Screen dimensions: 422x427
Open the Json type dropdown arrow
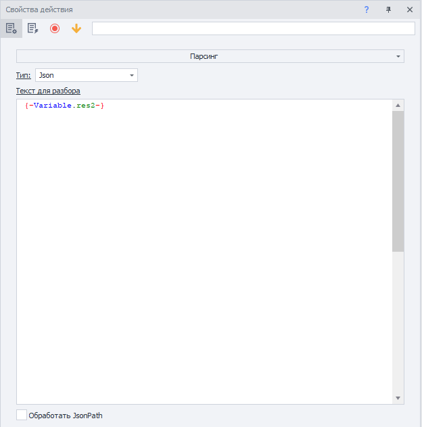(x=132, y=75)
